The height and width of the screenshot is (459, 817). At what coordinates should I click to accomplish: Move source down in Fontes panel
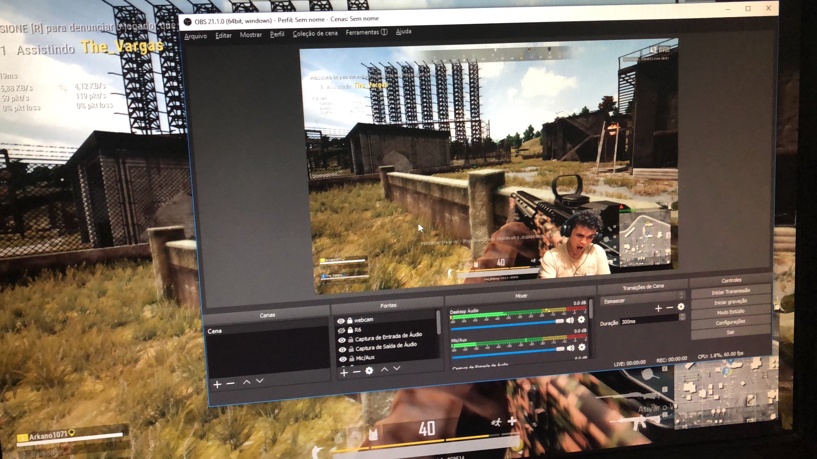(397, 369)
